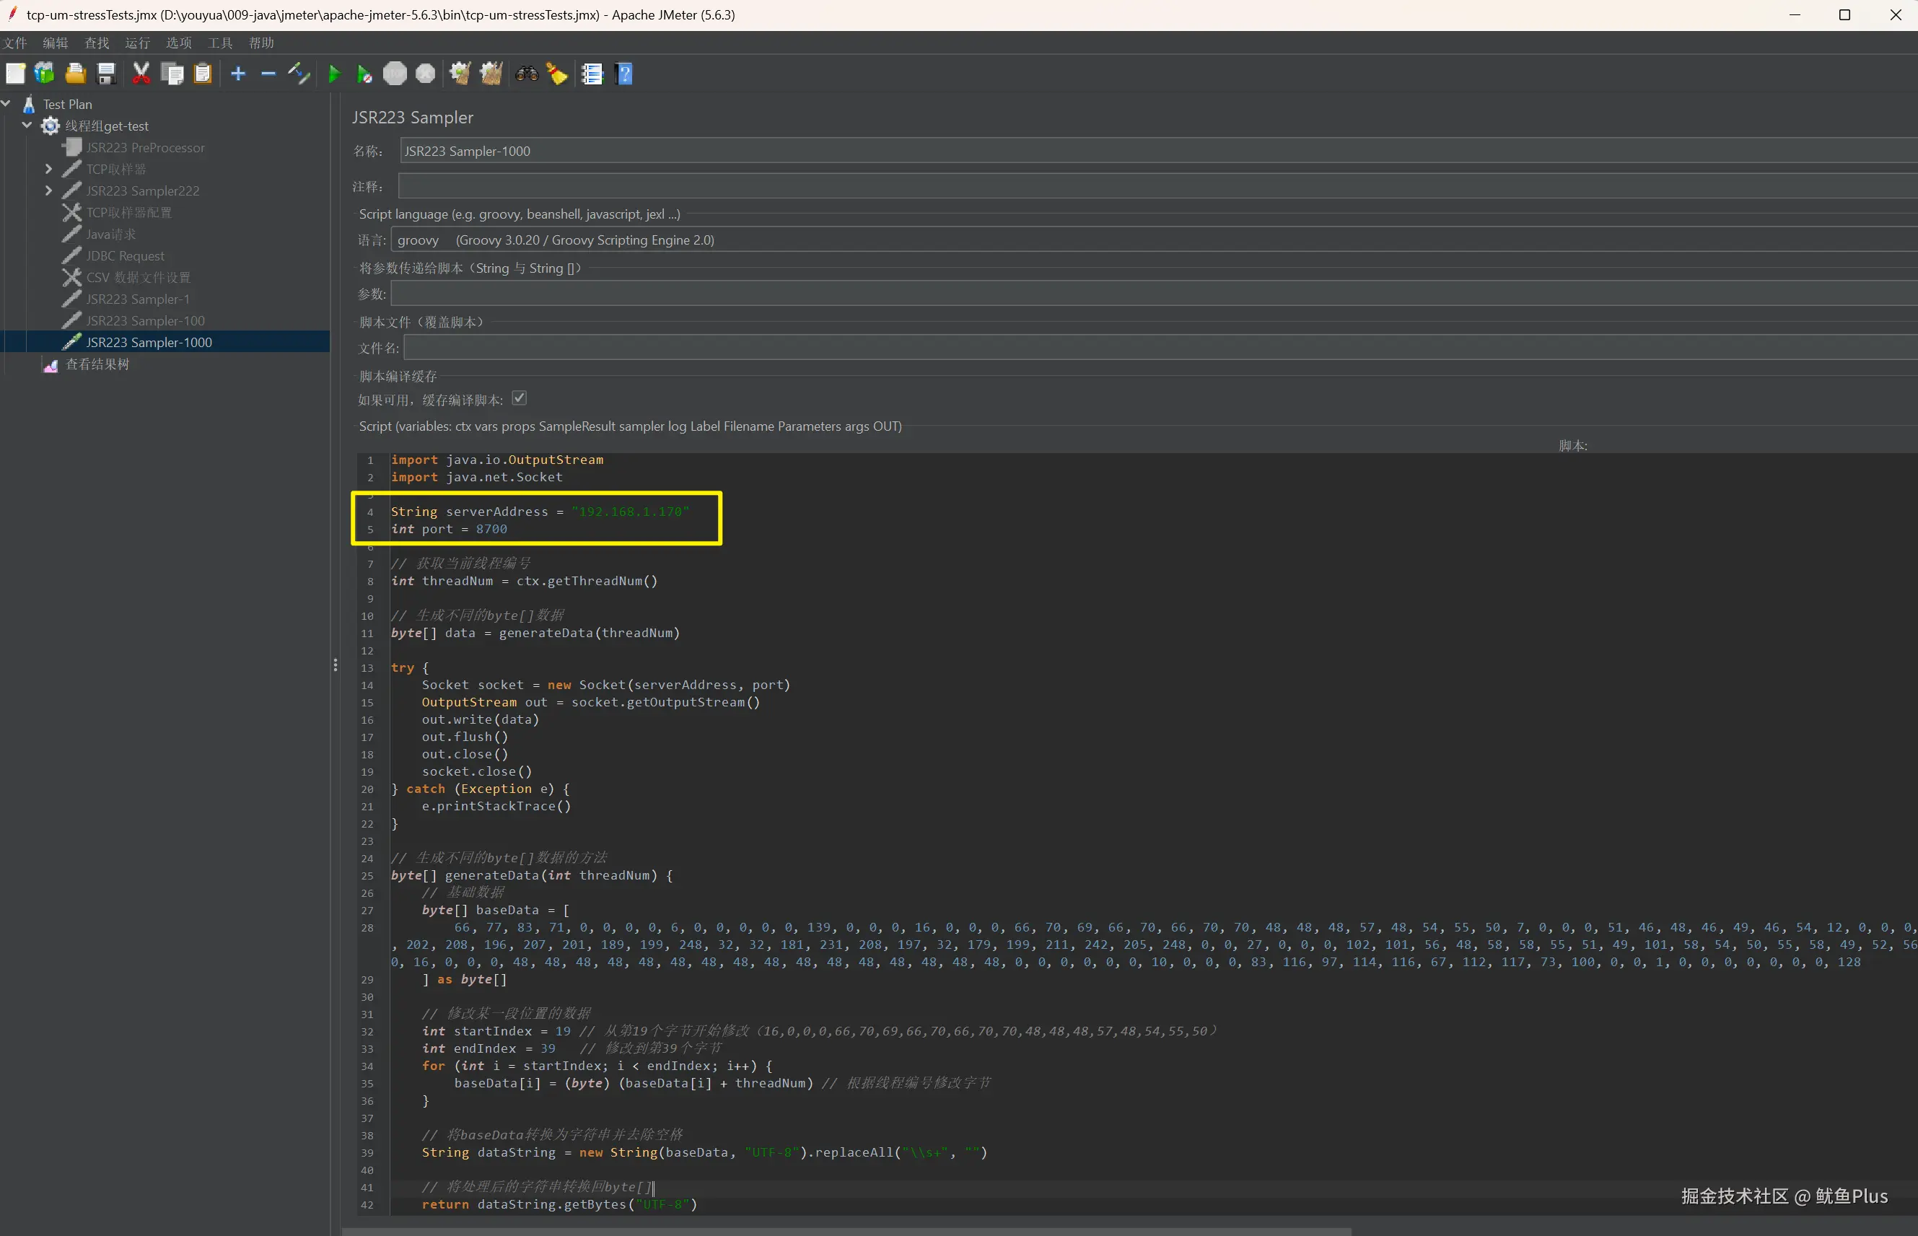This screenshot has width=1918, height=1236.
Task: Open the 运行 menu
Action: (x=137, y=43)
